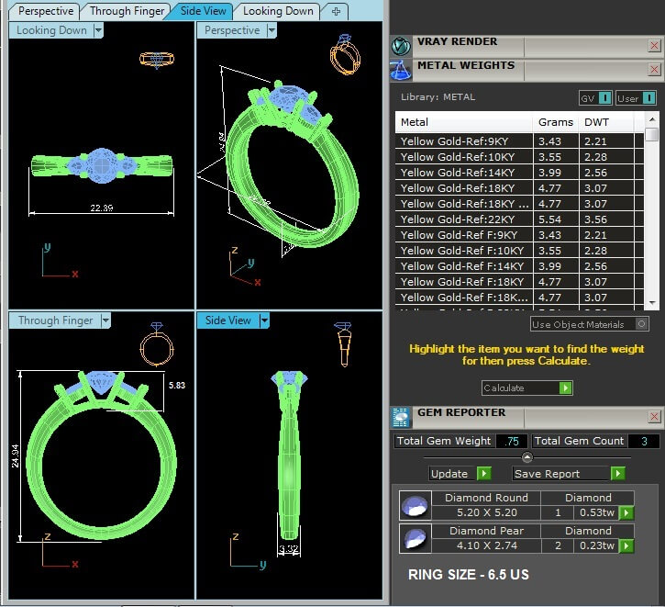Click the Update button in Gem Reporter
Image resolution: width=665 pixels, height=607 pixels.
click(x=462, y=474)
